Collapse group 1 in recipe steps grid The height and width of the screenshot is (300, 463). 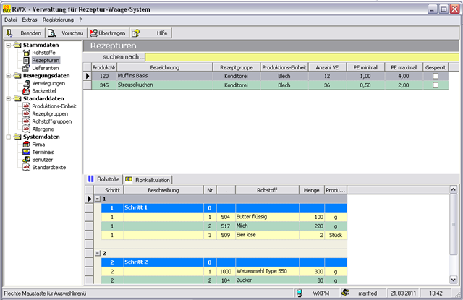98,198
